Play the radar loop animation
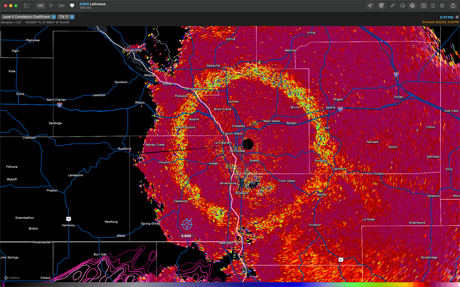Viewport: 460px width, 287px height. (x=51, y=5)
